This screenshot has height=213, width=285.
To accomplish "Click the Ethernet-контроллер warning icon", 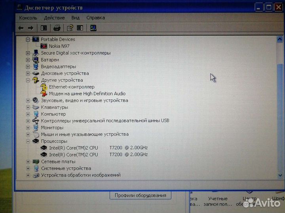I will point(44,87).
